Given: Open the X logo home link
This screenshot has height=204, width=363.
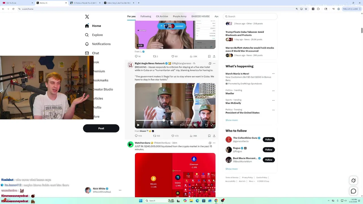Looking at the screenshot, I should pos(87,17).
